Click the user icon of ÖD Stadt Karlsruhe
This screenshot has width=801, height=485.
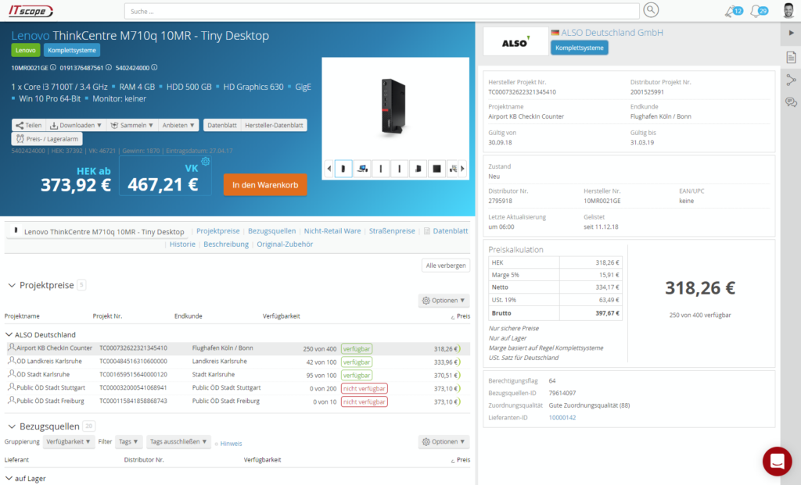tap(11, 374)
